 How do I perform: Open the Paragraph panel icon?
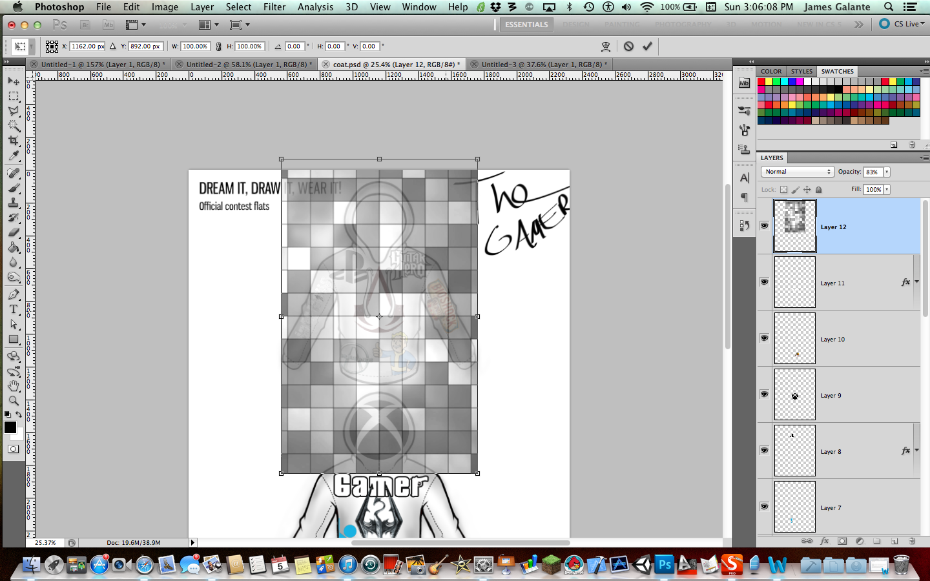click(x=745, y=197)
